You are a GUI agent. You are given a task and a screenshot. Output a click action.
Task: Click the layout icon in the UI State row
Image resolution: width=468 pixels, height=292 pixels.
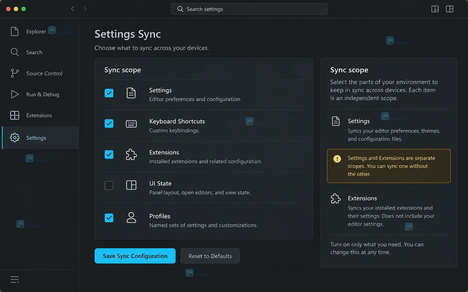131,185
